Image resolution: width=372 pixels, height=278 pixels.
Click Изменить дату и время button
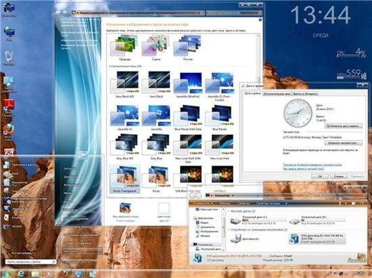coord(344,126)
